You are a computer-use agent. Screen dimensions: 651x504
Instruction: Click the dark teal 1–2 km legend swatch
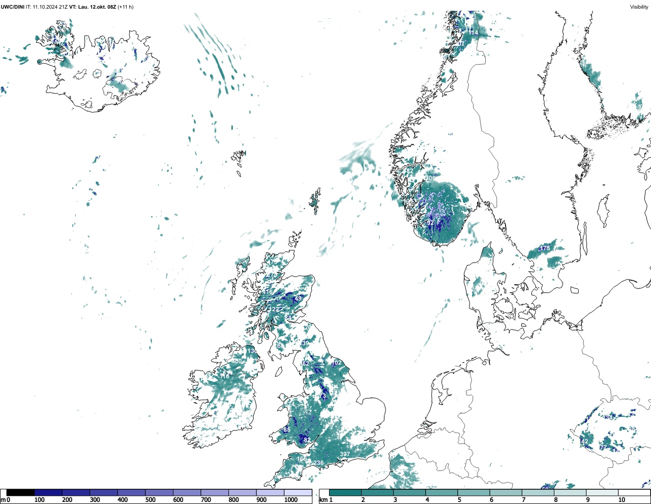pyautogui.click(x=345, y=492)
